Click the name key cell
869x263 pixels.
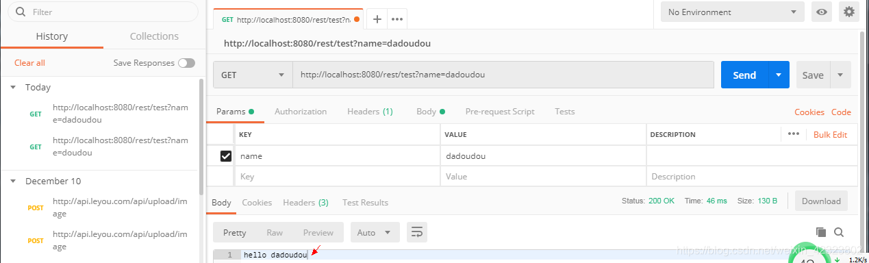(x=337, y=156)
